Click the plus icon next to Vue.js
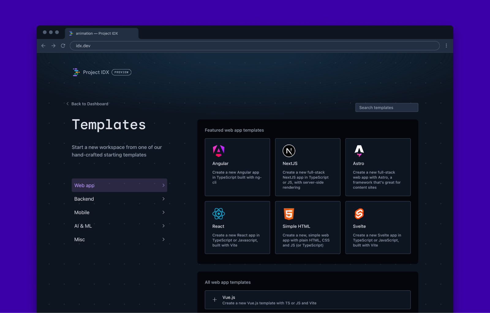 (x=214, y=300)
